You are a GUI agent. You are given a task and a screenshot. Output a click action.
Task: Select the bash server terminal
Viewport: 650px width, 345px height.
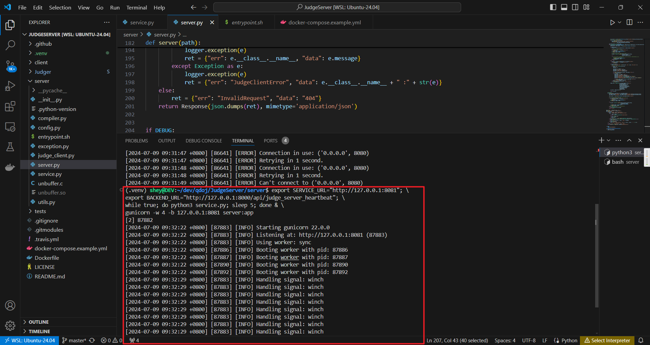[x=622, y=162]
